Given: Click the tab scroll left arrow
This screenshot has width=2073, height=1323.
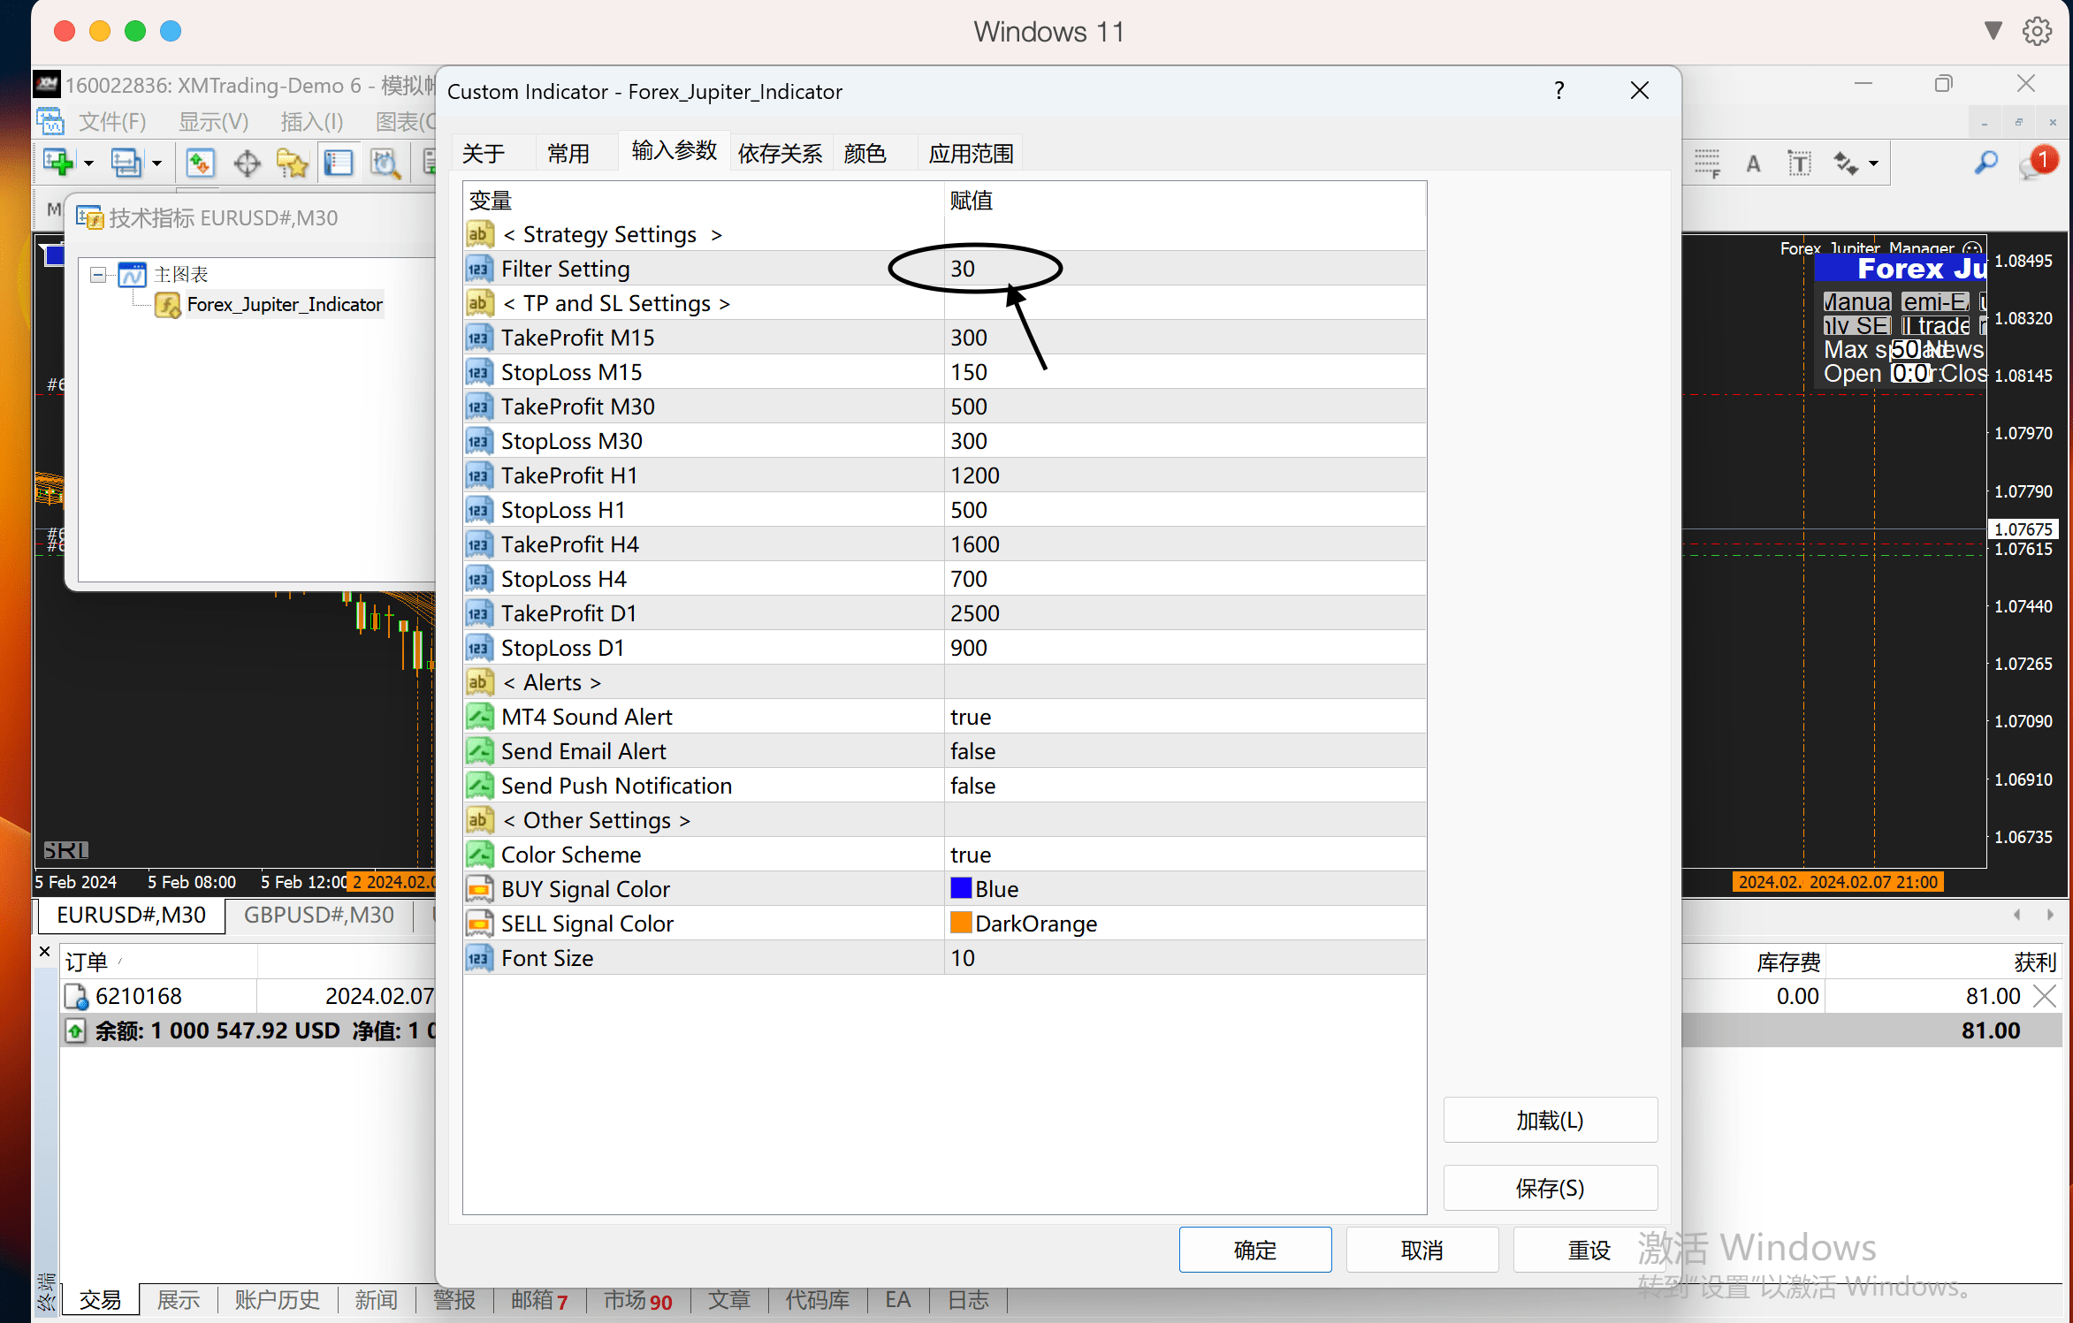Looking at the screenshot, I should point(2016,915).
